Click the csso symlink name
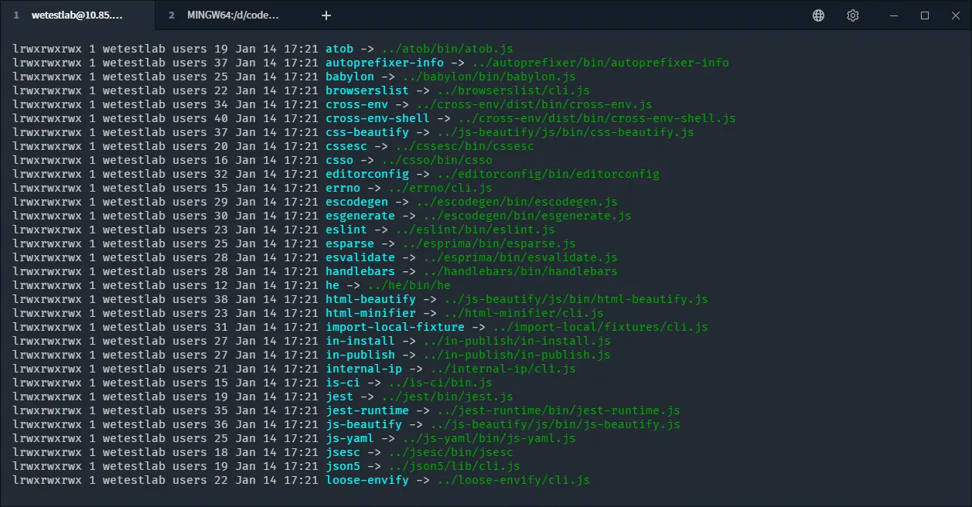 point(339,160)
